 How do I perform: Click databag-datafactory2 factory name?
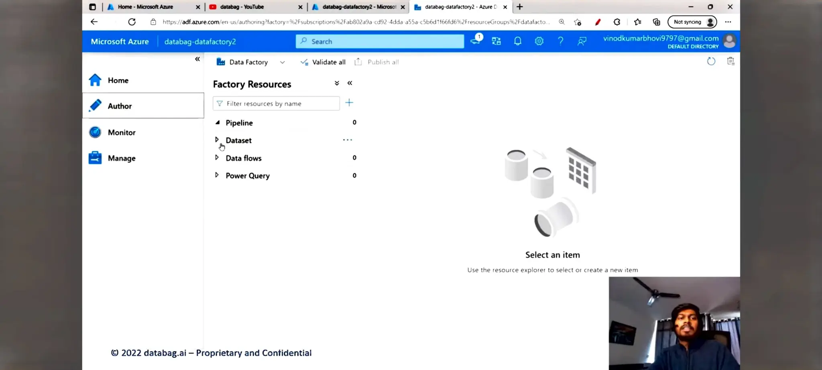click(x=200, y=42)
